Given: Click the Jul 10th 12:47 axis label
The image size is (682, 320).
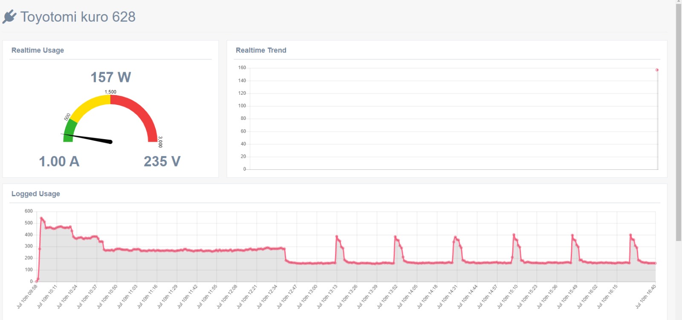Looking at the screenshot, I should click(x=287, y=297).
